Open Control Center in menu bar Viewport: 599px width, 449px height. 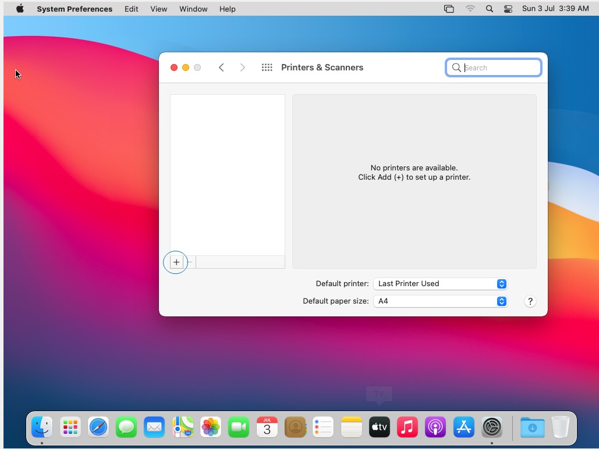[508, 9]
